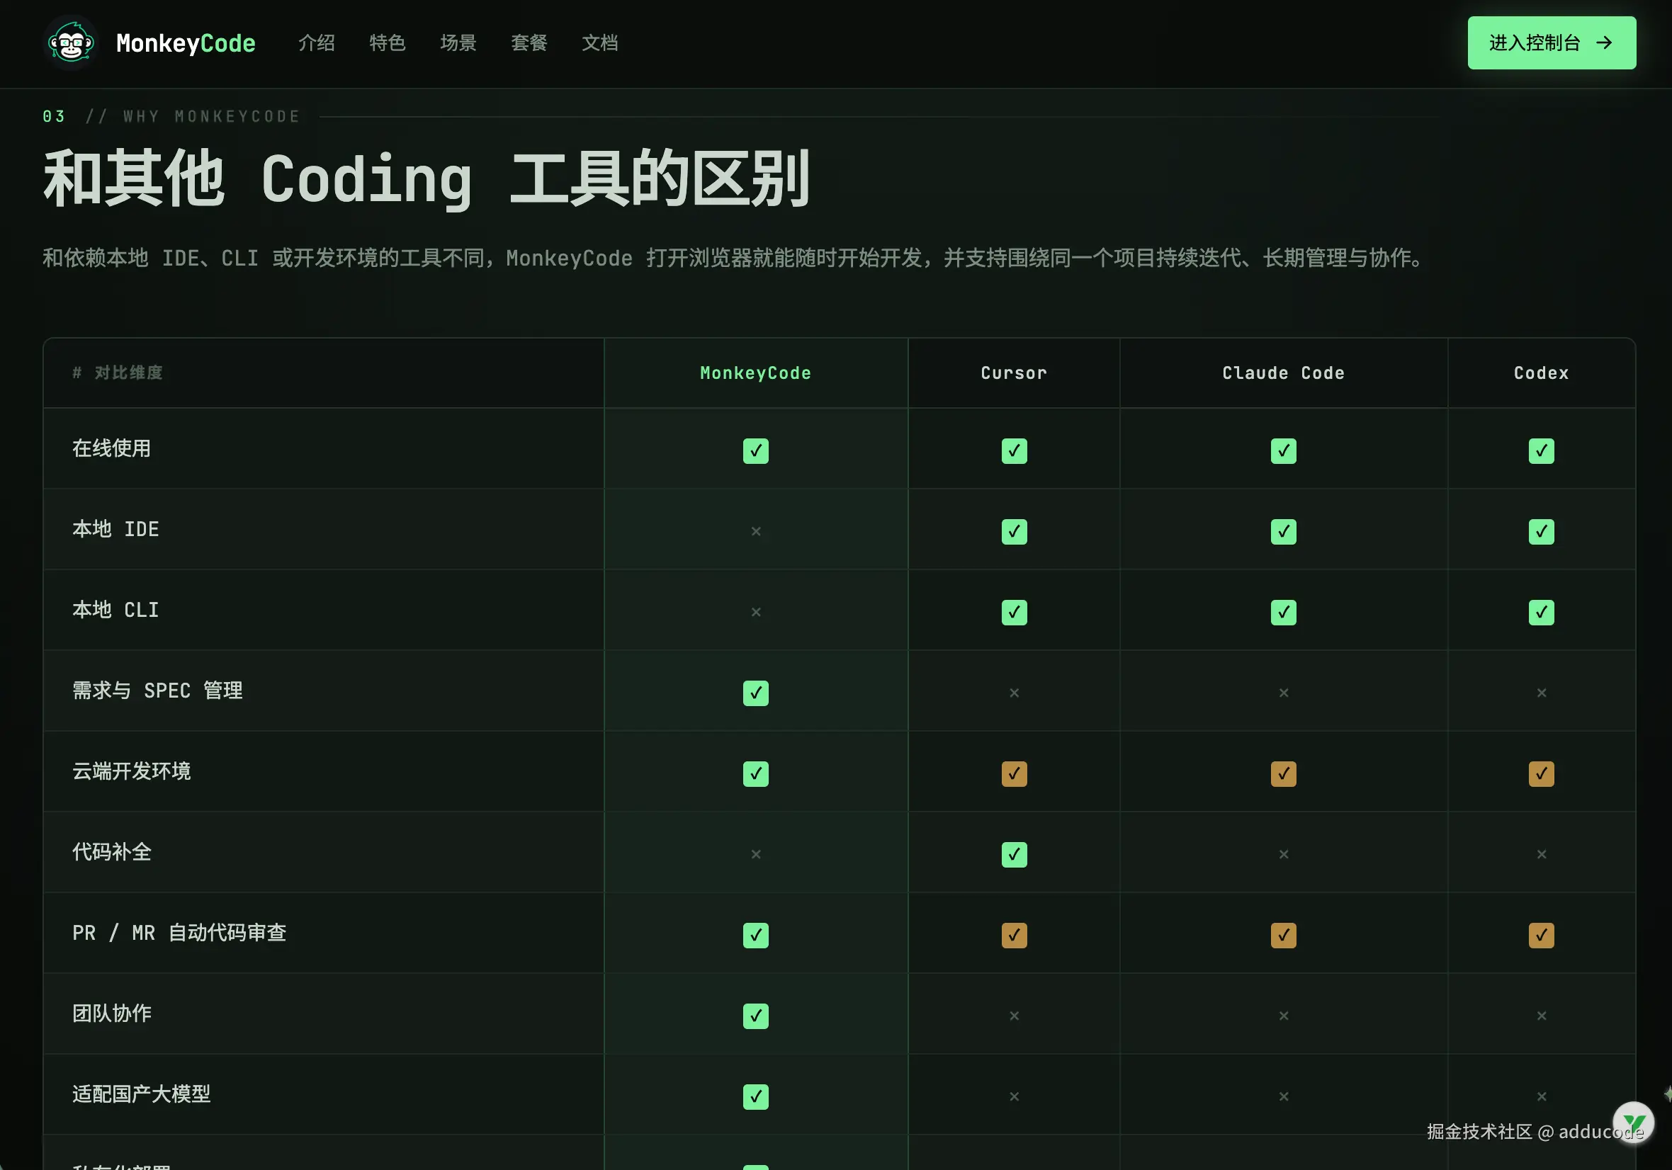The image size is (1672, 1170).
Task: Open the 文档 nav link
Action: click(x=600, y=43)
